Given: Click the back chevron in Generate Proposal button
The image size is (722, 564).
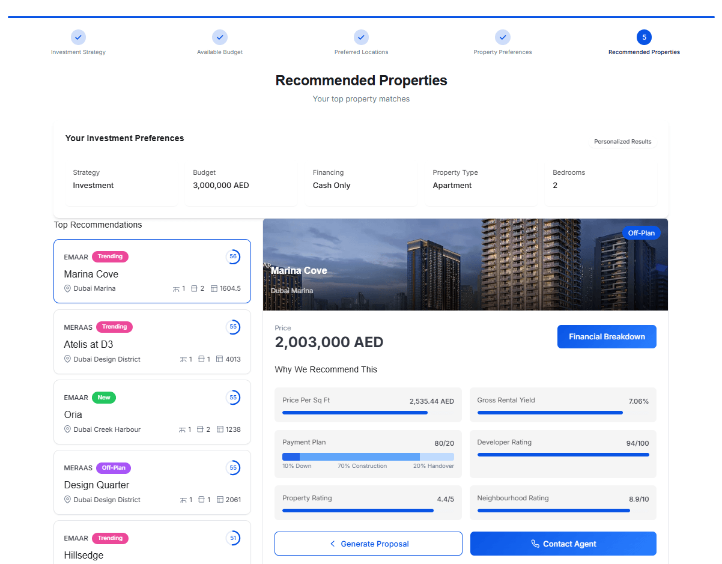Looking at the screenshot, I should (332, 543).
